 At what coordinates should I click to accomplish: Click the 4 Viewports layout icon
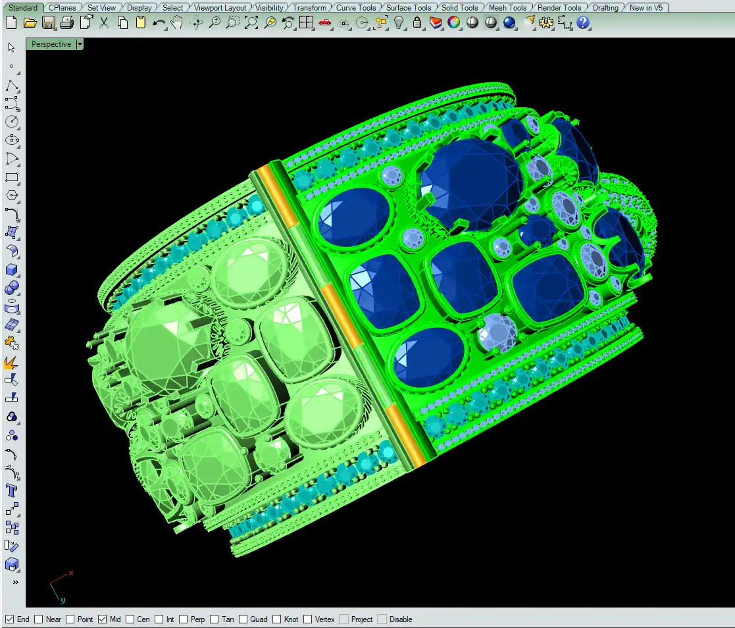[306, 23]
